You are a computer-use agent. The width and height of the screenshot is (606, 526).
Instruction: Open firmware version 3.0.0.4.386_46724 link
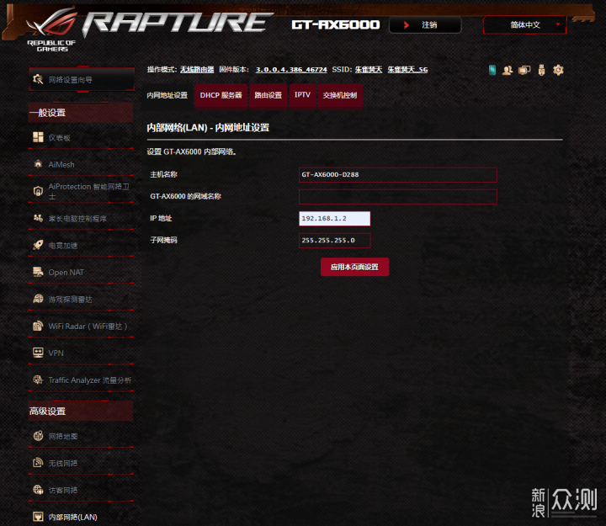pos(291,70)
